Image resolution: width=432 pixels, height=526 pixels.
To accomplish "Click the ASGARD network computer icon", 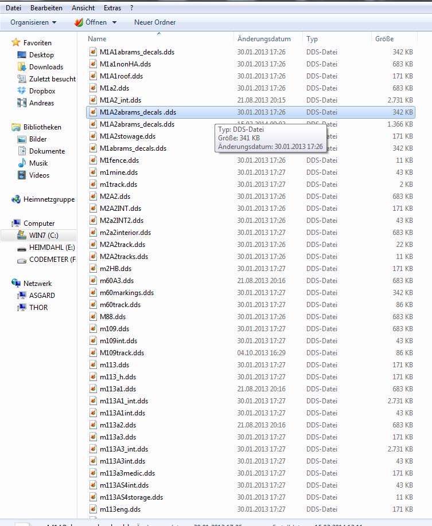I will [22, 296].
